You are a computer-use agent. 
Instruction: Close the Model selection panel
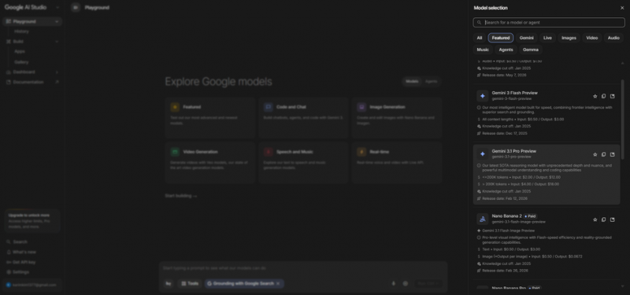click(x=622, y=8)
